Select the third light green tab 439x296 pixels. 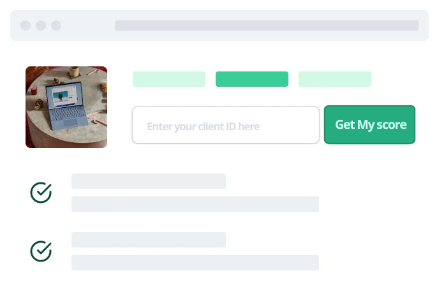point(335,79)
